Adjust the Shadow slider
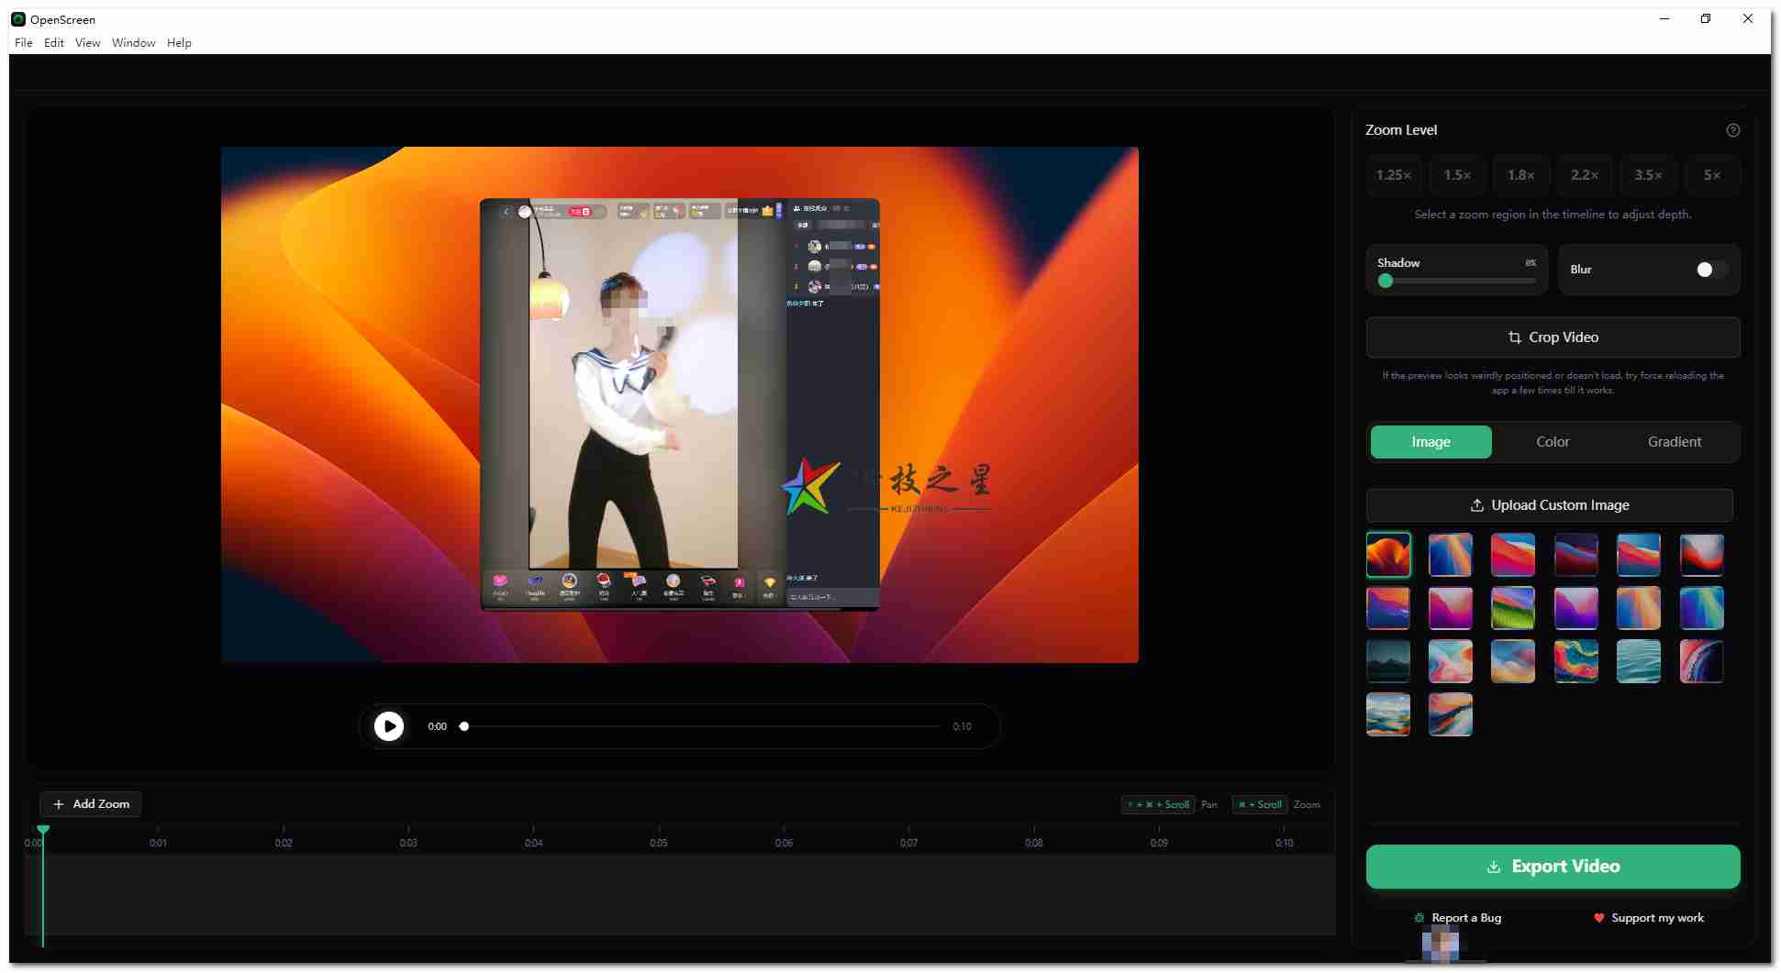 coord(1386,282)
